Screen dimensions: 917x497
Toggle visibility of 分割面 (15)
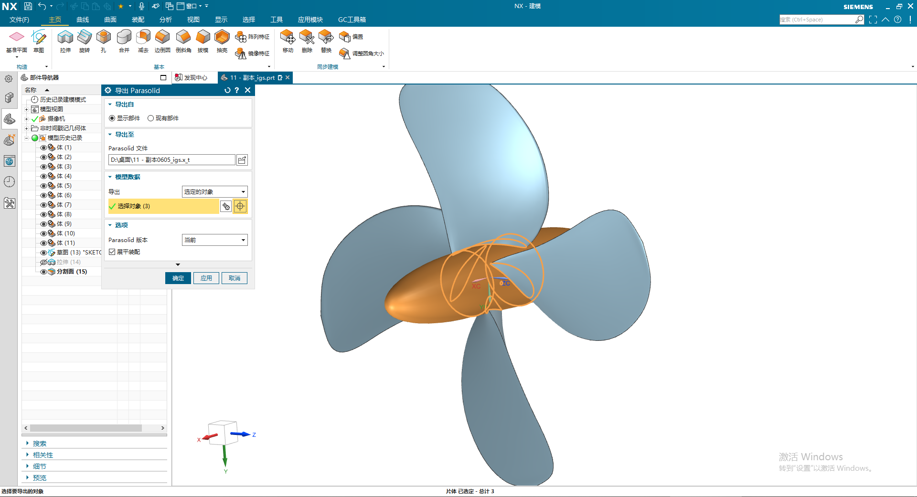tap(43, 272)
